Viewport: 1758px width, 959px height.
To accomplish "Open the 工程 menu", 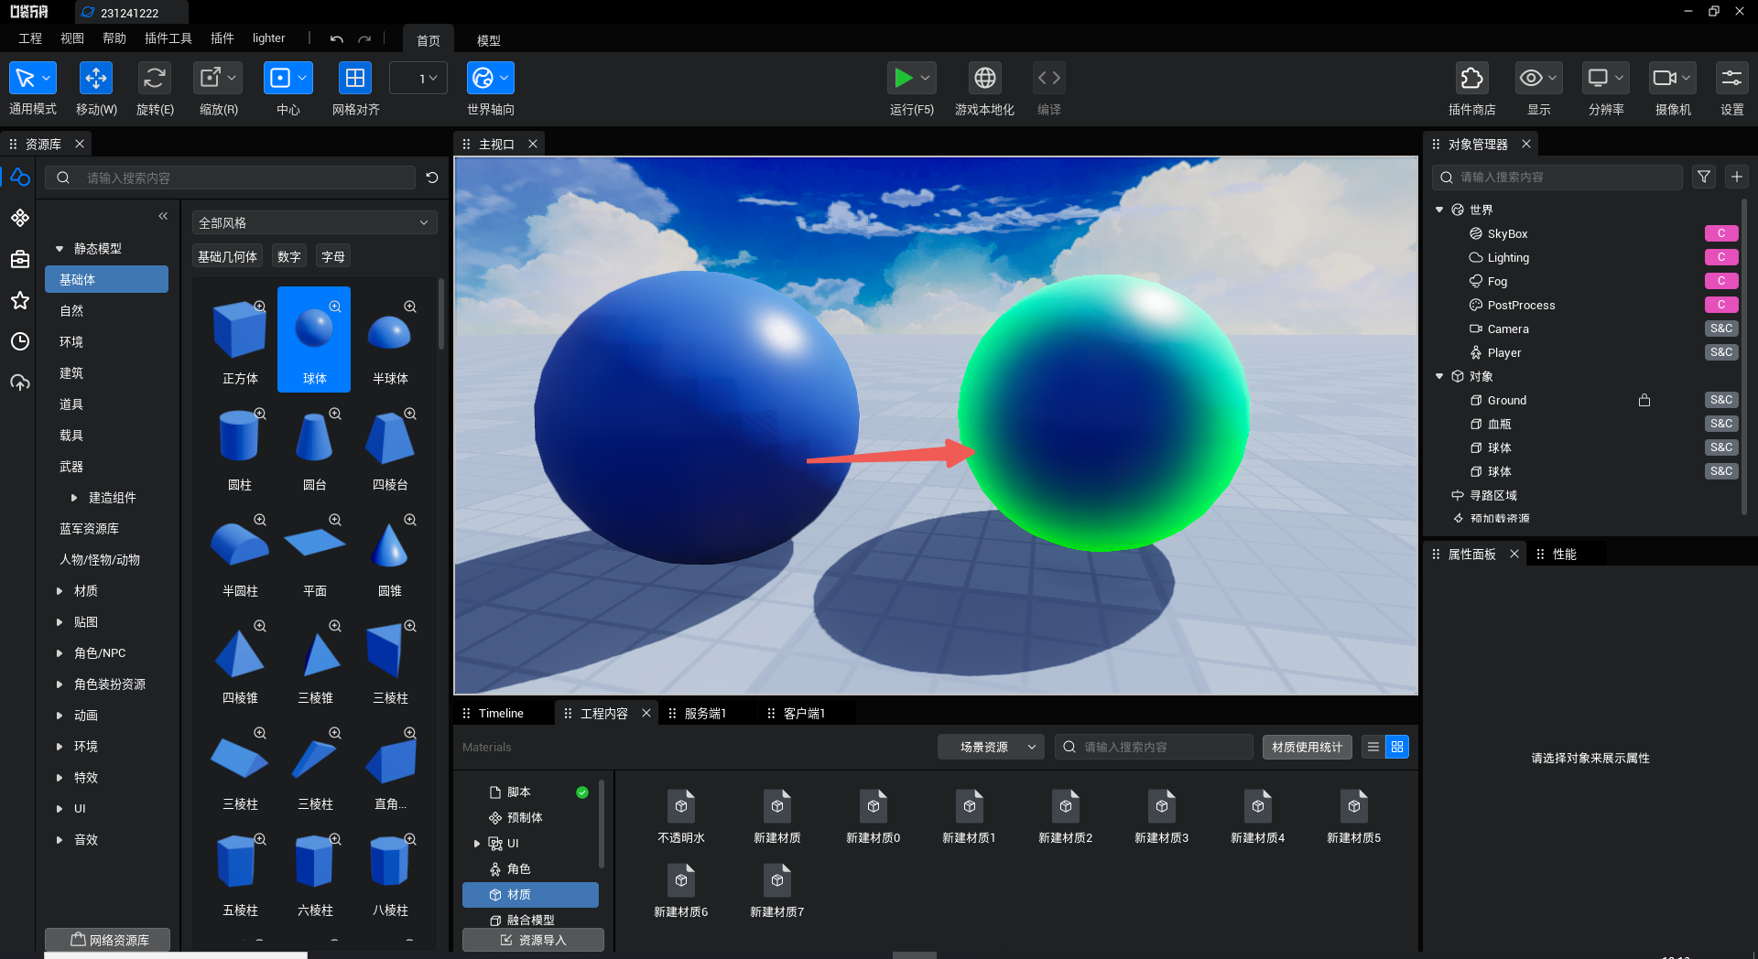I will coord(30,38).
